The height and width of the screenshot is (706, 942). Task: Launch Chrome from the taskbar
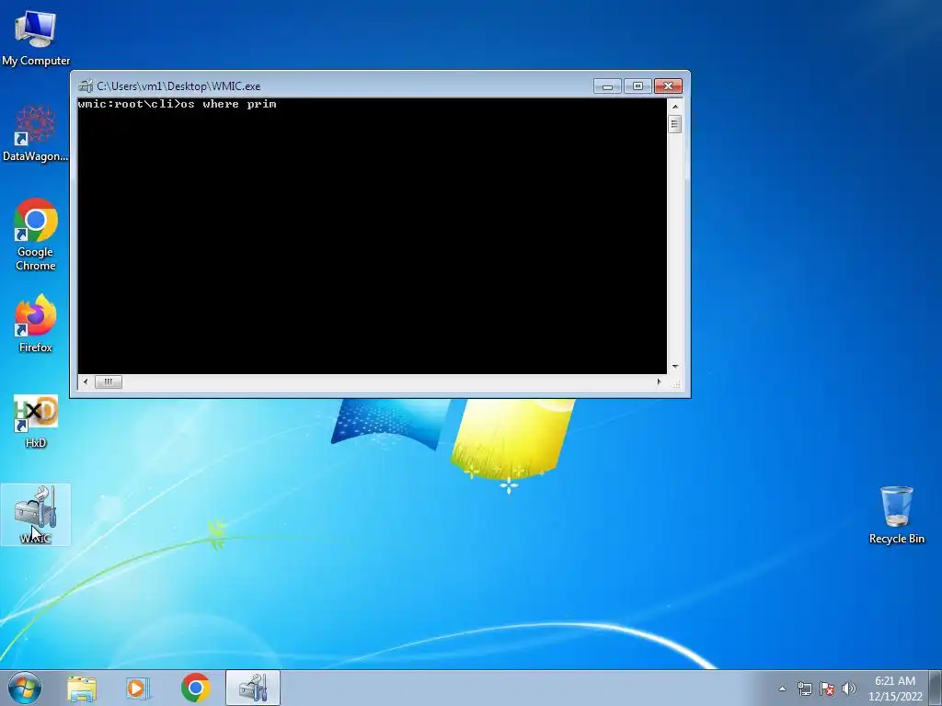click(195, 688)
